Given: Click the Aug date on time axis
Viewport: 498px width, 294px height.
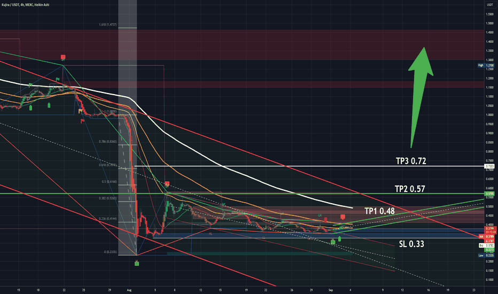Looking at the screenshot, I should pos(129,290).
